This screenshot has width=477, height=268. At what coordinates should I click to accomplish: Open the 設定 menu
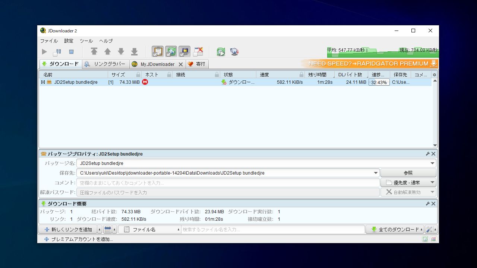point(69,41)
